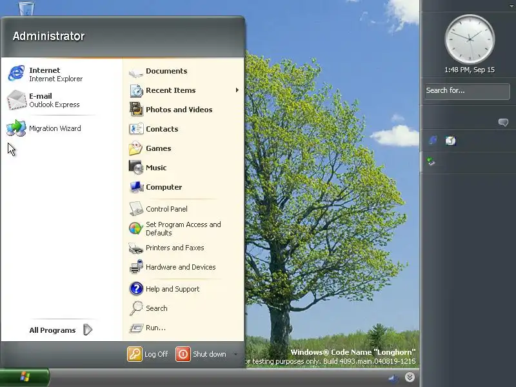Open sidebar menu arrow at top
This screenshot has width=516, height=387.
tap(511, 6)
